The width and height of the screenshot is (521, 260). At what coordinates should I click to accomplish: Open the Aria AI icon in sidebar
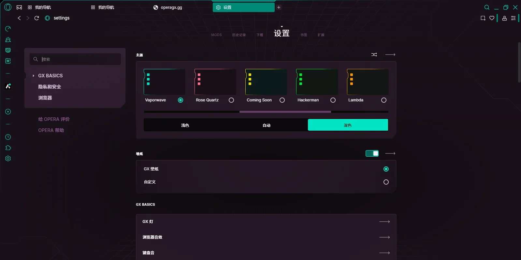click(x=8, y=86)
